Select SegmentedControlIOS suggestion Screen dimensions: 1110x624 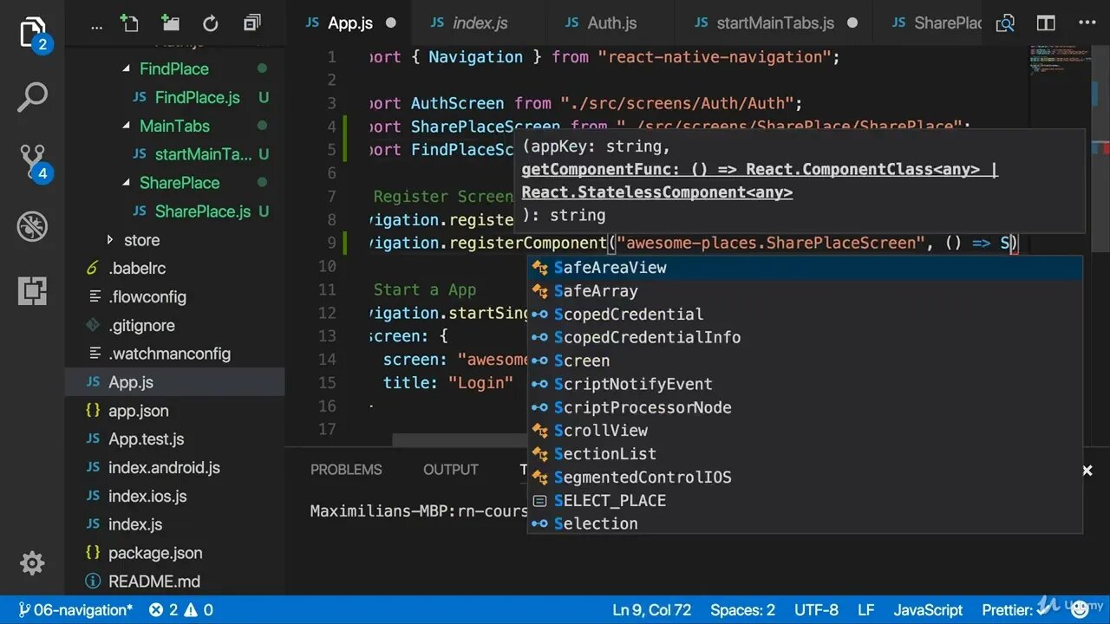tap(805, 478)
